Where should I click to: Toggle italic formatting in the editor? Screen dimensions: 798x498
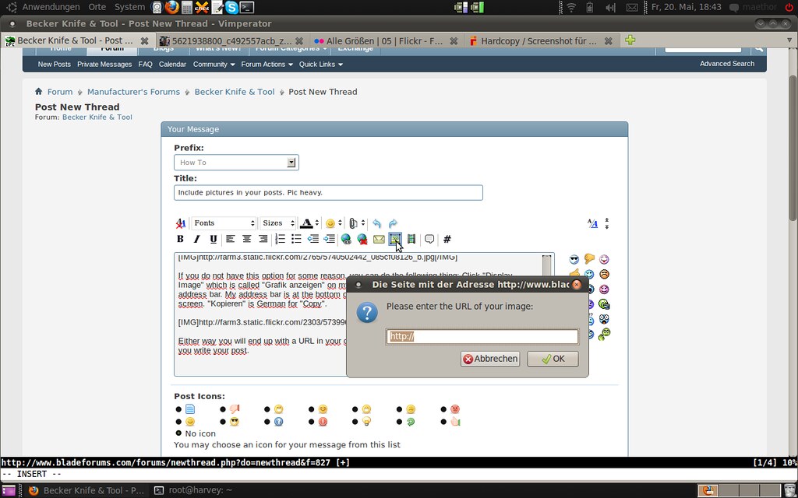click(196, 239)
